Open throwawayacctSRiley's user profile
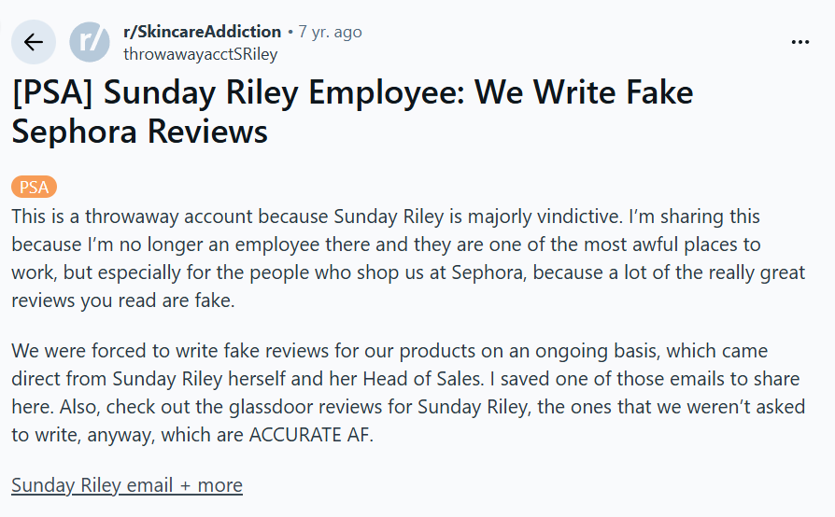This screenshot has width=835, height=517. pos(200,54)
